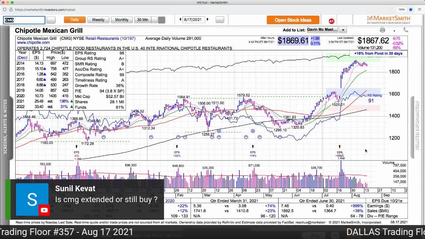This screenshot has height=239, width=425.
Task: Open the small arrow next to printer
Action: click(394, 31)
